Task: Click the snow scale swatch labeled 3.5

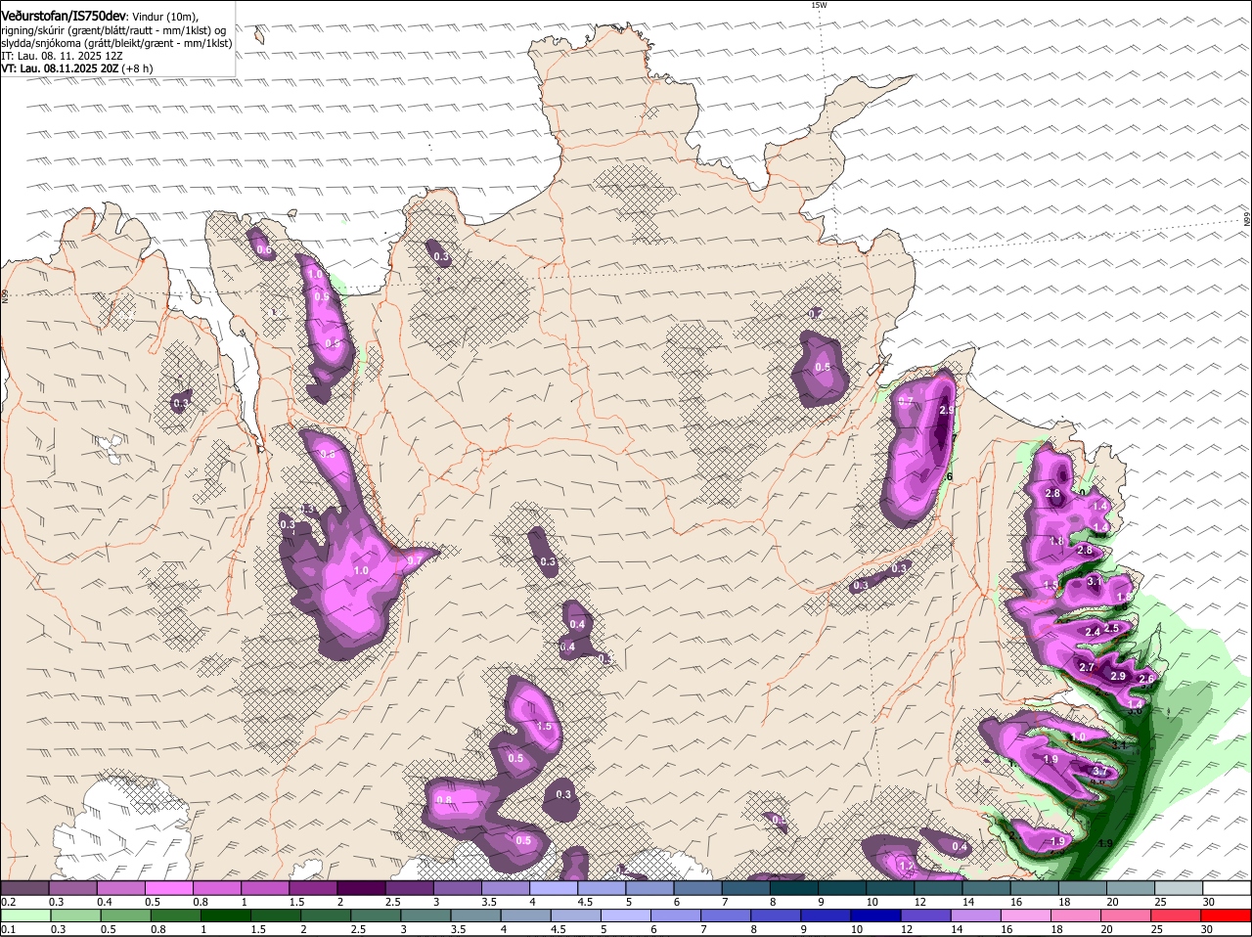Action: 505,888
